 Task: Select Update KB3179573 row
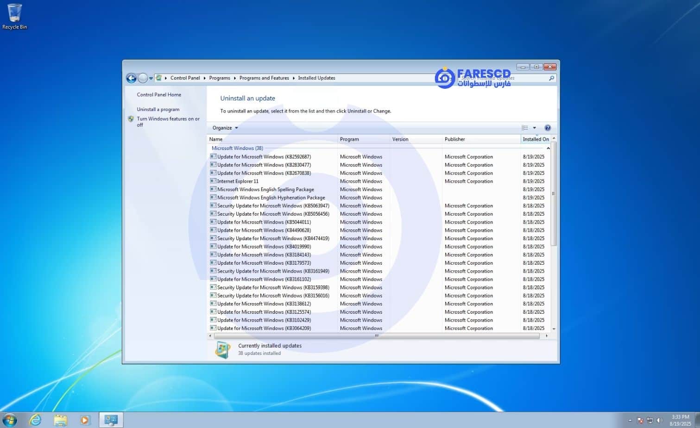click(x=378, y=263)
